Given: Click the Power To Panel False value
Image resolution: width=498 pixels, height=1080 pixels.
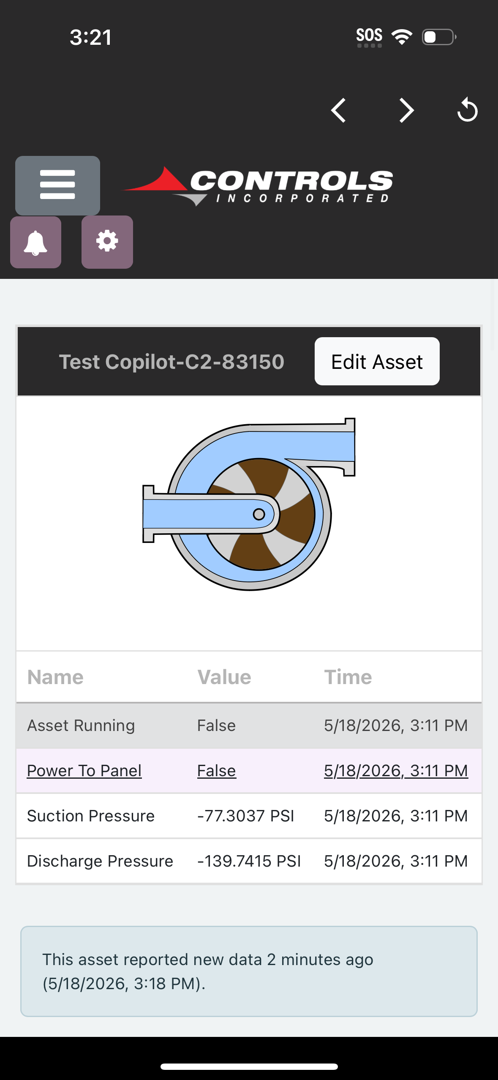Looking at the screenshot, I should pos(216,771).
